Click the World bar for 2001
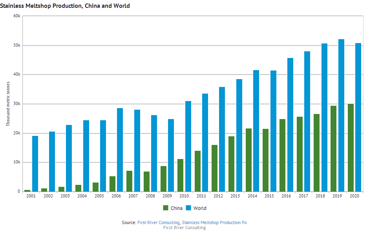Screen dimensions: 369x235 coord(35,164)
